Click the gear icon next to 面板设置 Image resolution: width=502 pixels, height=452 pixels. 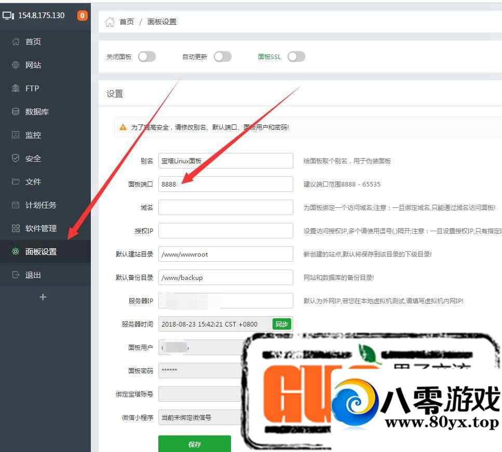(x=16, y=251)
